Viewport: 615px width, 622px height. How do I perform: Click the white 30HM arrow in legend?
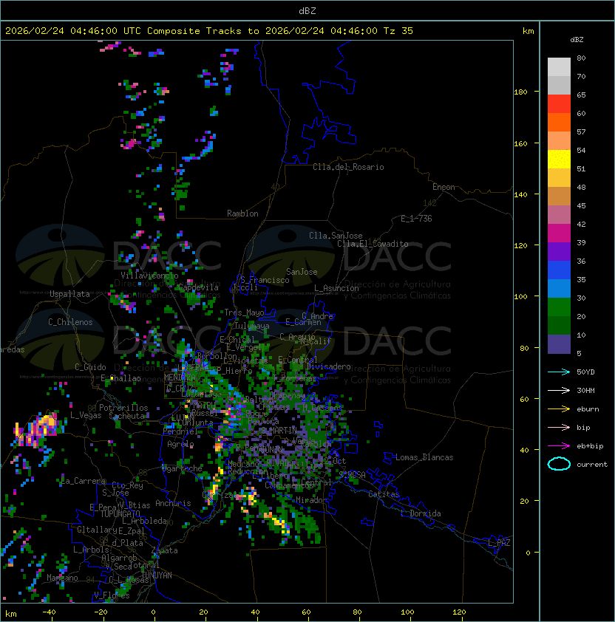(x=559, y=390)
